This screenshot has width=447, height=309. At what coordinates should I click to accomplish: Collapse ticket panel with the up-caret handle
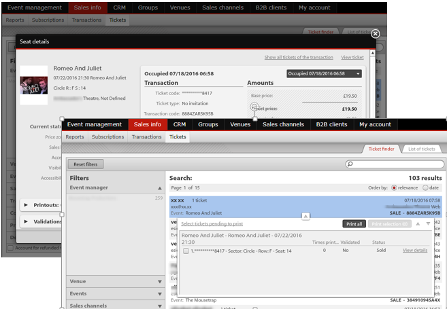305,216
